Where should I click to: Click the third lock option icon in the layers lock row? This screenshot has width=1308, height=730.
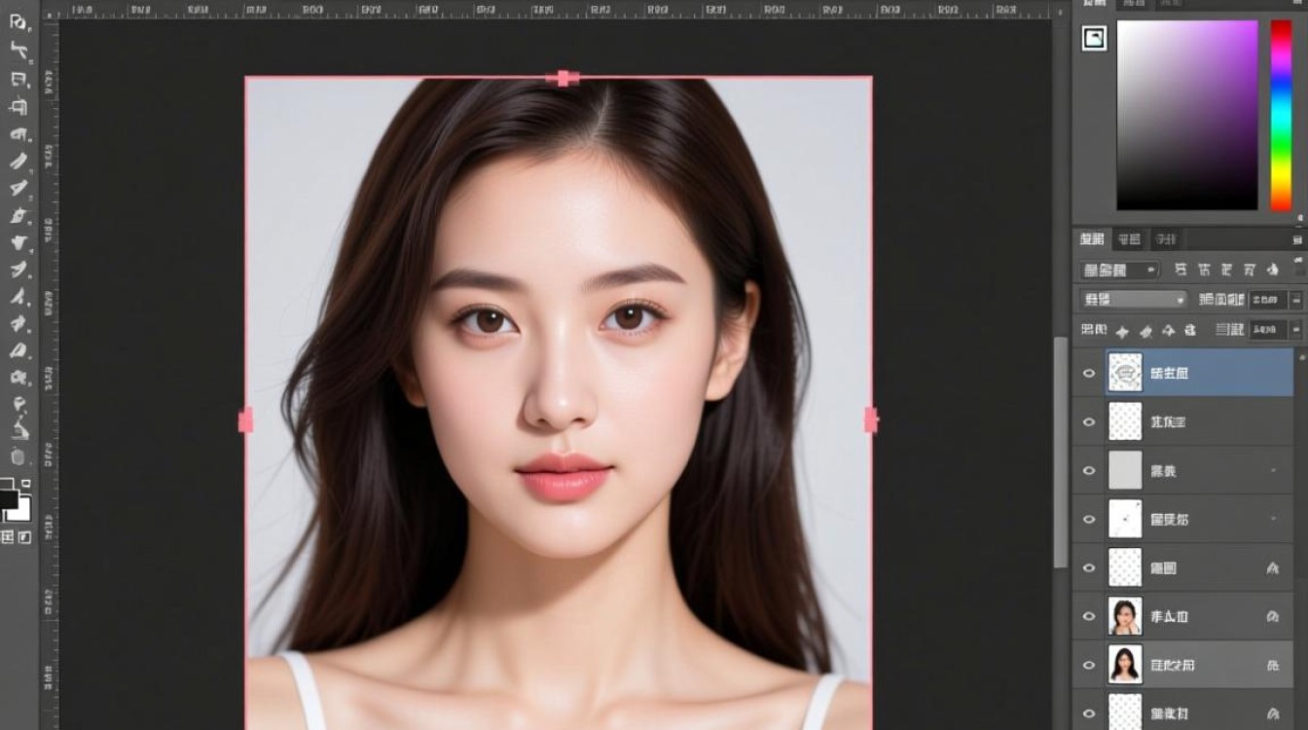[1171, 330]
